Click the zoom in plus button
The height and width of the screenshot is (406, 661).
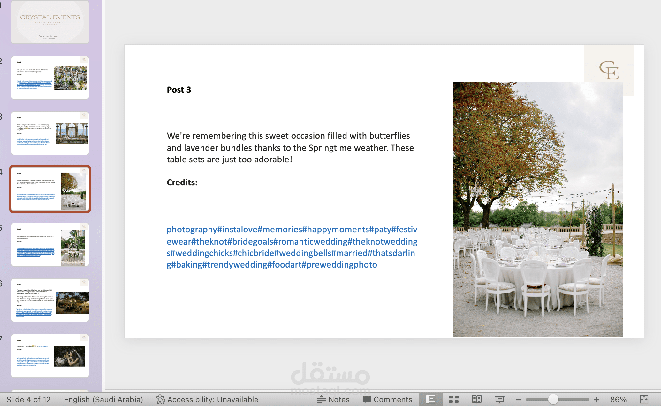pyautogui.click(x=596, y=399)
